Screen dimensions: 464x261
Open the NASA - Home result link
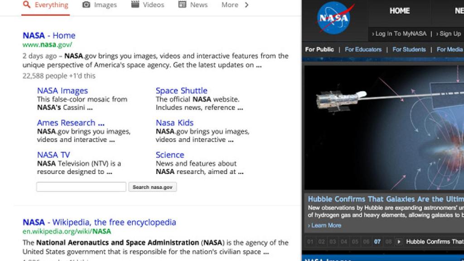coord(49,35)
